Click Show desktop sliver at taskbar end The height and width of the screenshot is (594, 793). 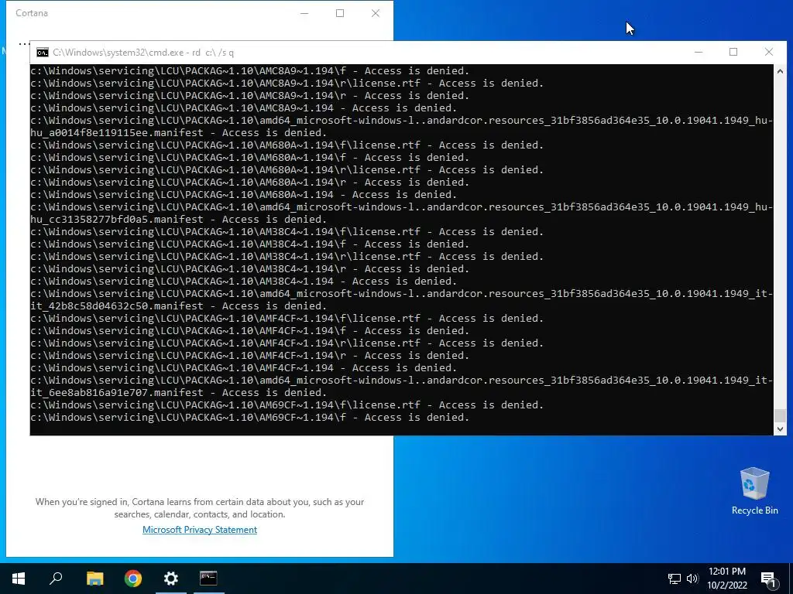tap(791, 579)
